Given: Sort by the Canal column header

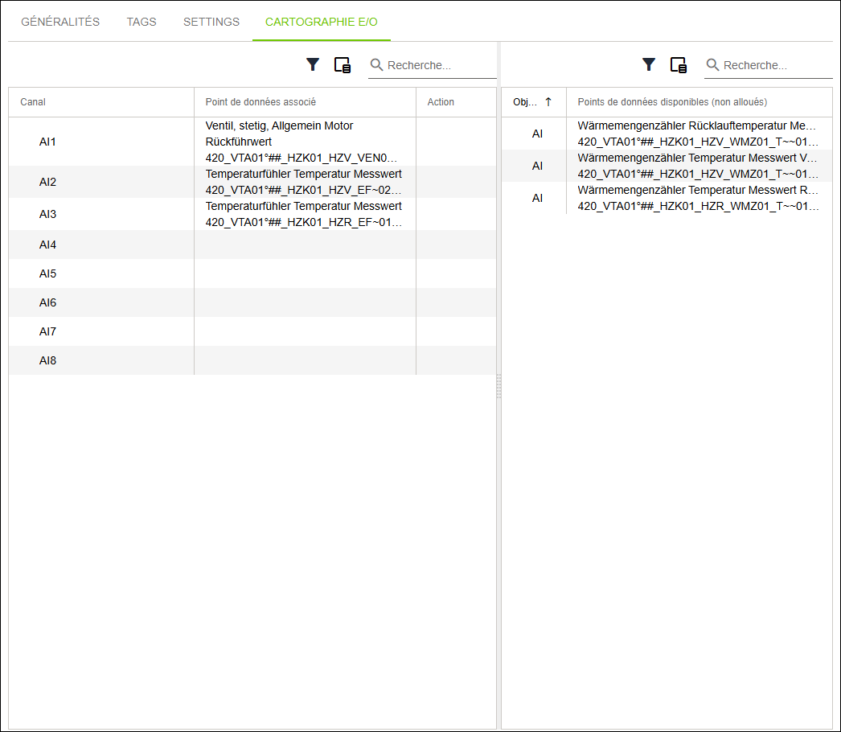Looking at the screenshot, I should (101, 102).
